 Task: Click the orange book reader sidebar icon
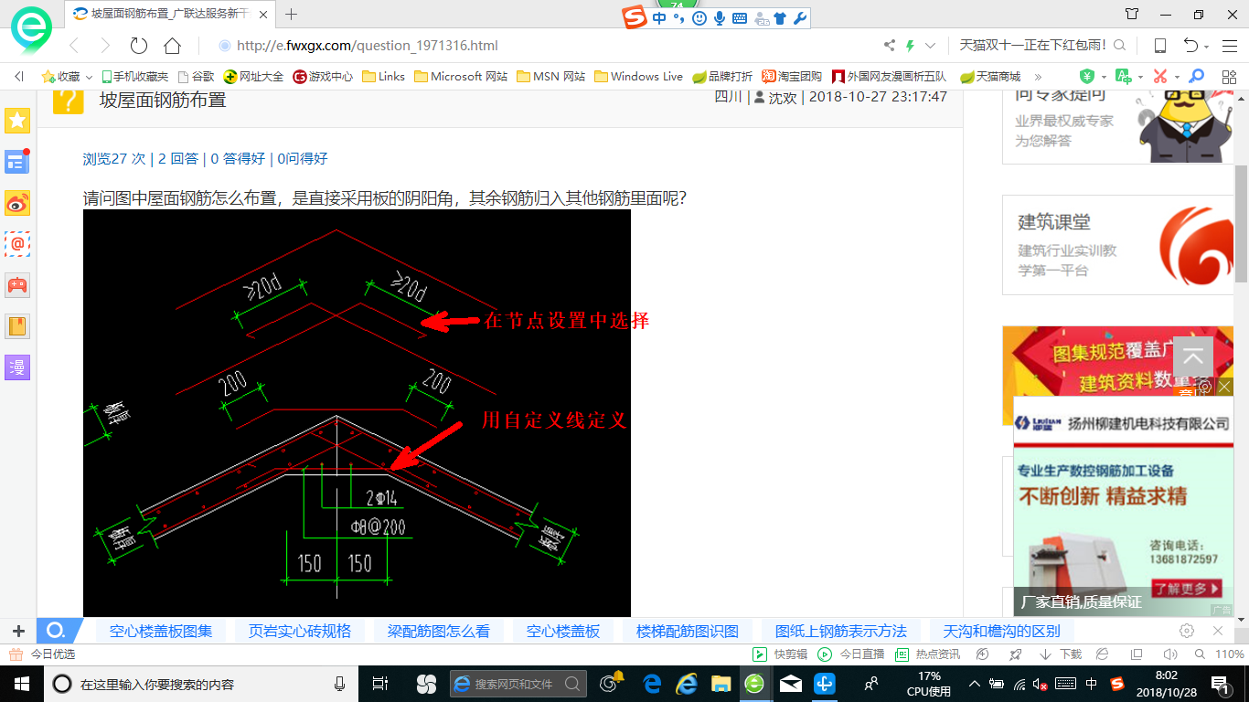coord(17,326)
